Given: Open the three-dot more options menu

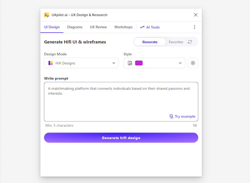Looking at the screenshot, I should pyautogui.click(x=194, y=27).
